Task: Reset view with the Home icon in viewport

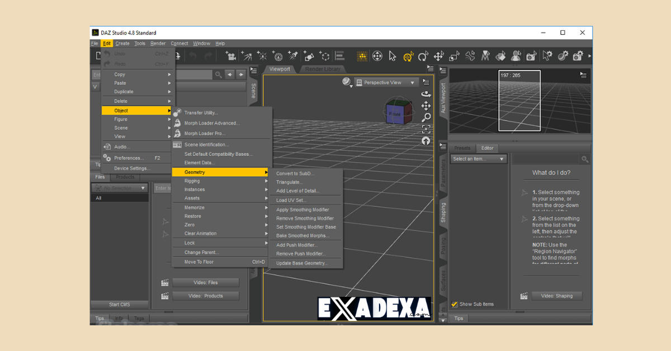Action: click(x=426, y=140)
